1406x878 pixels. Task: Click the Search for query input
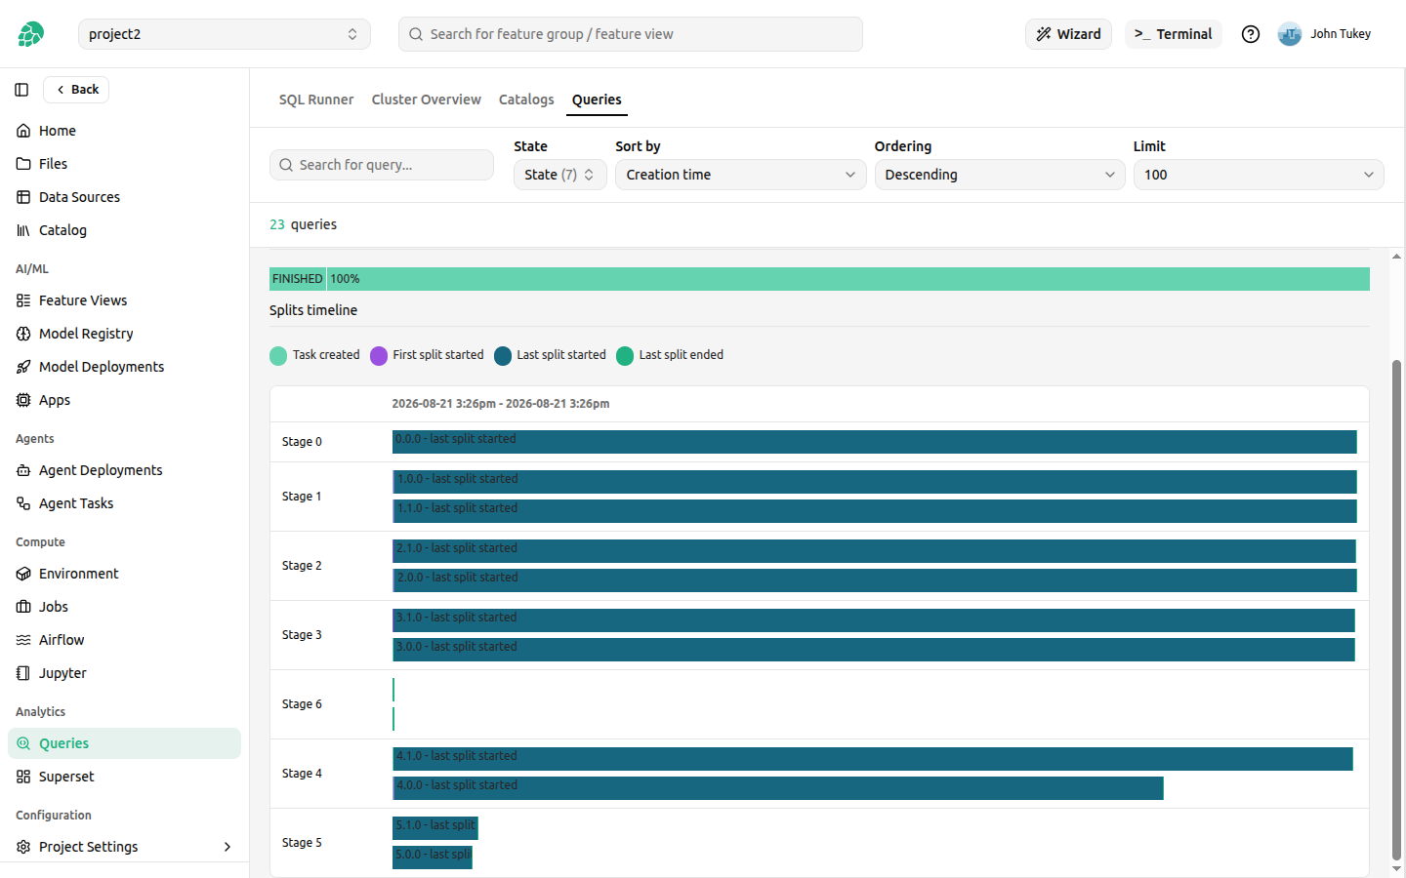click(382, 165)
